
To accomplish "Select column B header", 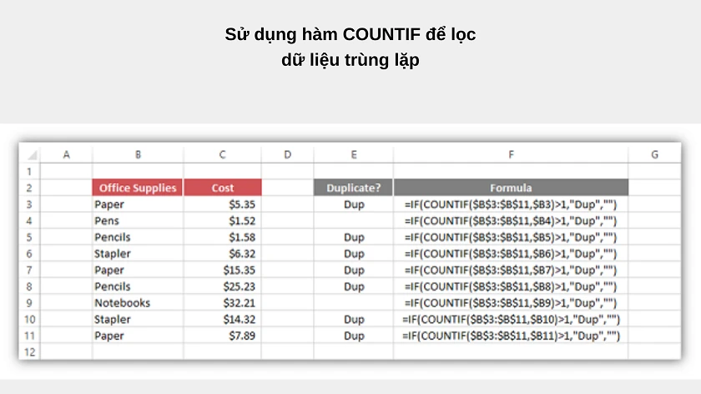I will click(138, 154).
